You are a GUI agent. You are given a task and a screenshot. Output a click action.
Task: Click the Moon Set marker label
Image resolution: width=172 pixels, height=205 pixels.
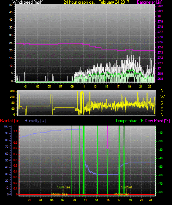click(x=121, y=194)
